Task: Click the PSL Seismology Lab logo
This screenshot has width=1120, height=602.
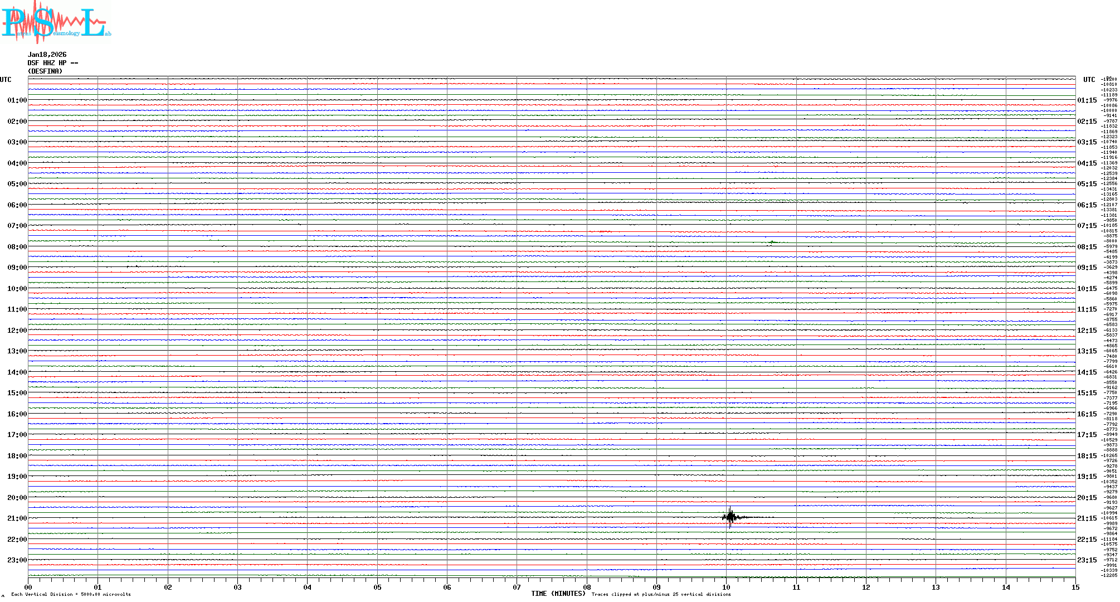Action: (55, 22)
